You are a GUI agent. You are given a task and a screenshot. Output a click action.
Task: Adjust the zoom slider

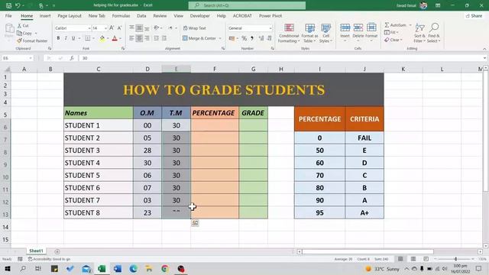click(x=455, y=259)
